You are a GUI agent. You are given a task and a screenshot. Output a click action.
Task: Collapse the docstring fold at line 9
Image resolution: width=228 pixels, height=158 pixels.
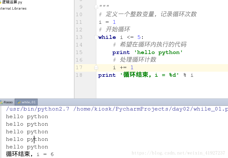pos(96,7)
